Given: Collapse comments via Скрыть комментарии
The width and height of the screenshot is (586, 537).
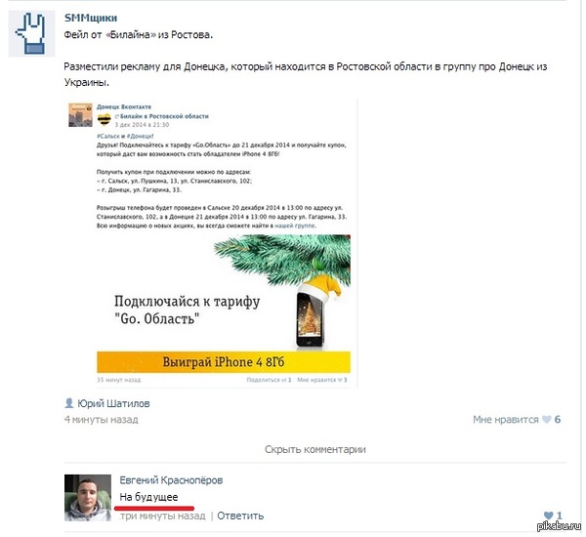Looking at the screenshot, I should (315, 449).
